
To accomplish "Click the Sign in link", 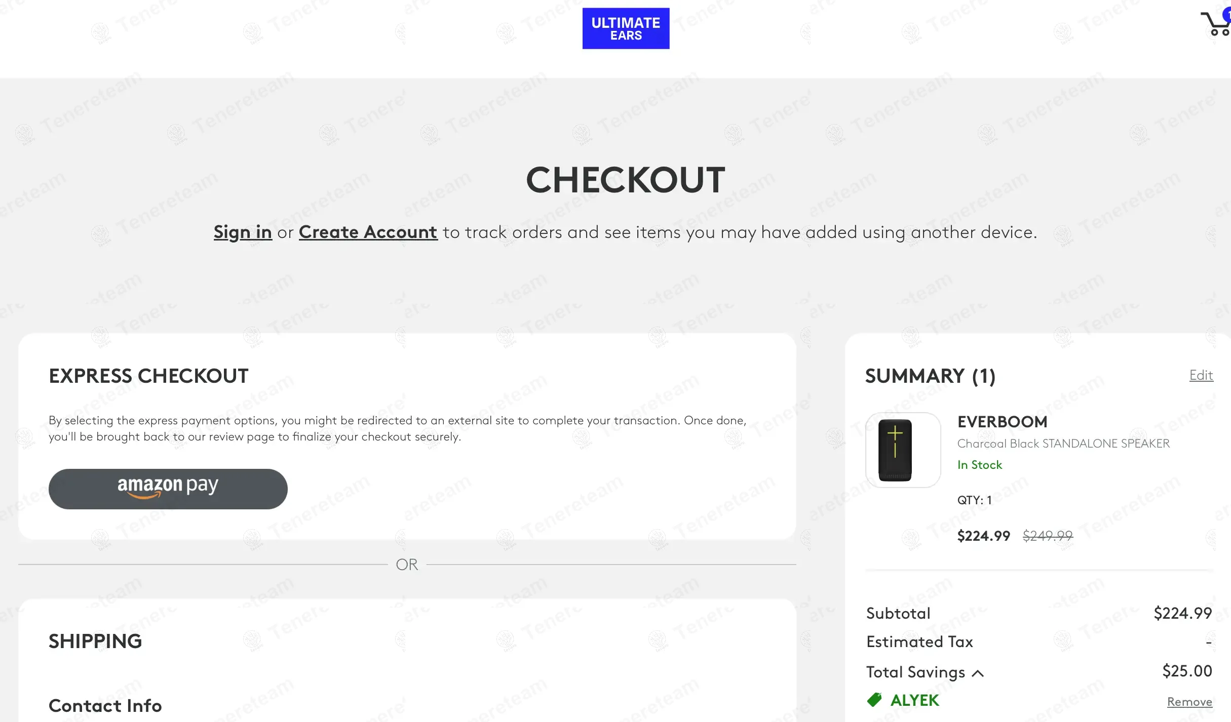I will (x=243, y=232).
